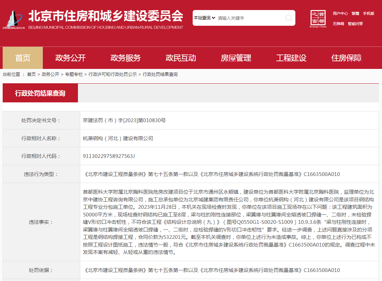This screenshot has width=382, height=281.
Task: Open the 政务服务 navigation menu
Action: tap(125, 58)
